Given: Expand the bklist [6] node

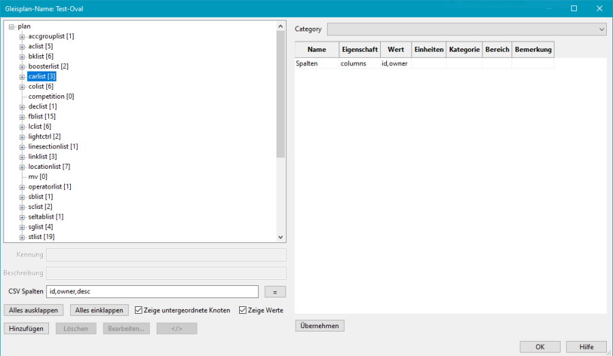Looking at the screenshot, I should click(x=22, y=56).
